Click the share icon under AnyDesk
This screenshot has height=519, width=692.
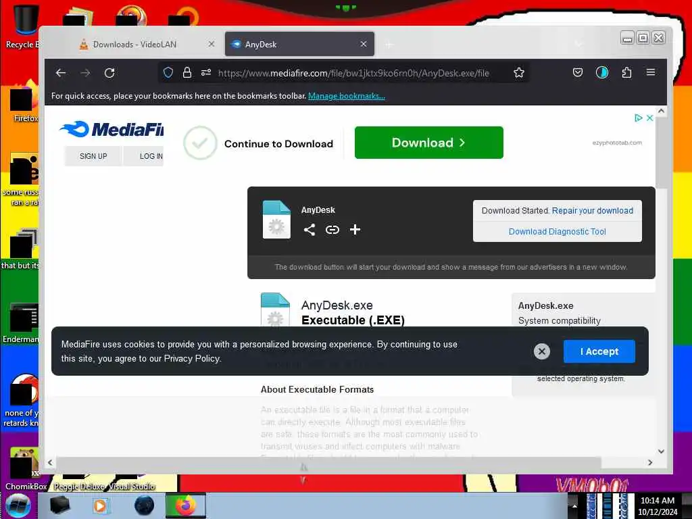click(x=310, y=230)
